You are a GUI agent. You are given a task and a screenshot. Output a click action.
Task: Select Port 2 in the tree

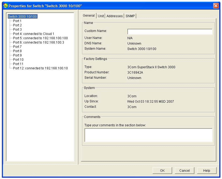tap(17, 25)
